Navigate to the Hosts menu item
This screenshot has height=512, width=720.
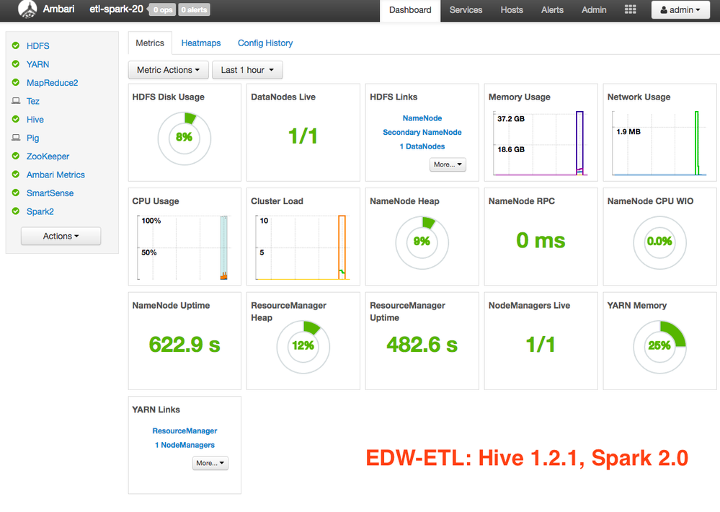point(512,10)
